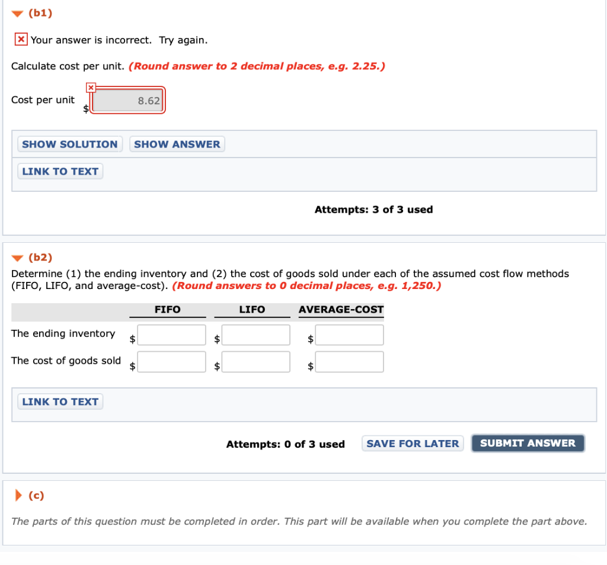The height and width of the screenshot is (565, 607).
Task: Click the LIFO ending inventory input box
Action: pyautogui.click(x=255, y=335)
